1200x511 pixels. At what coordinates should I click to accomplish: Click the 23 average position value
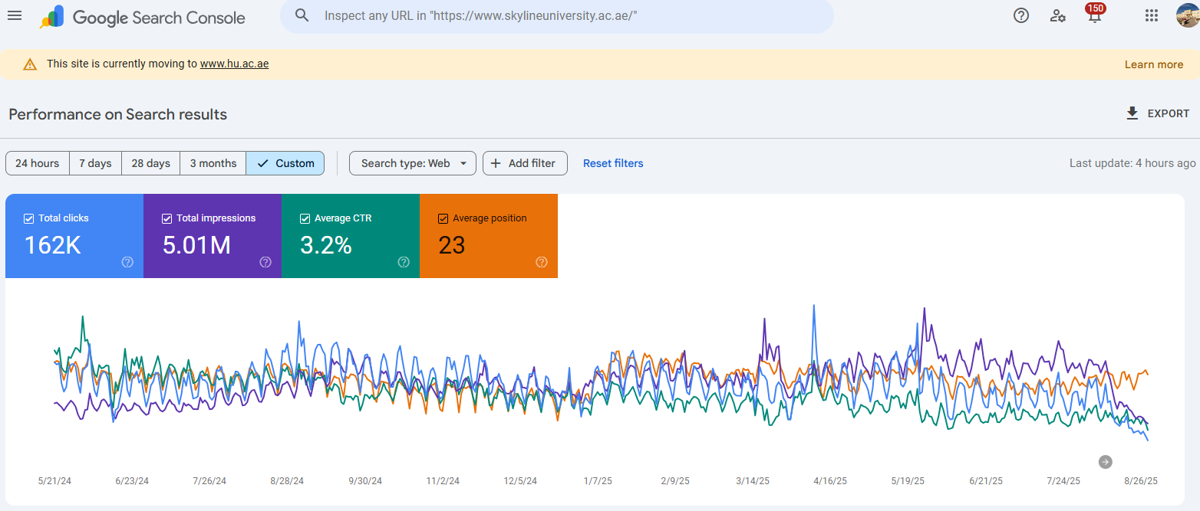(452, 245)
